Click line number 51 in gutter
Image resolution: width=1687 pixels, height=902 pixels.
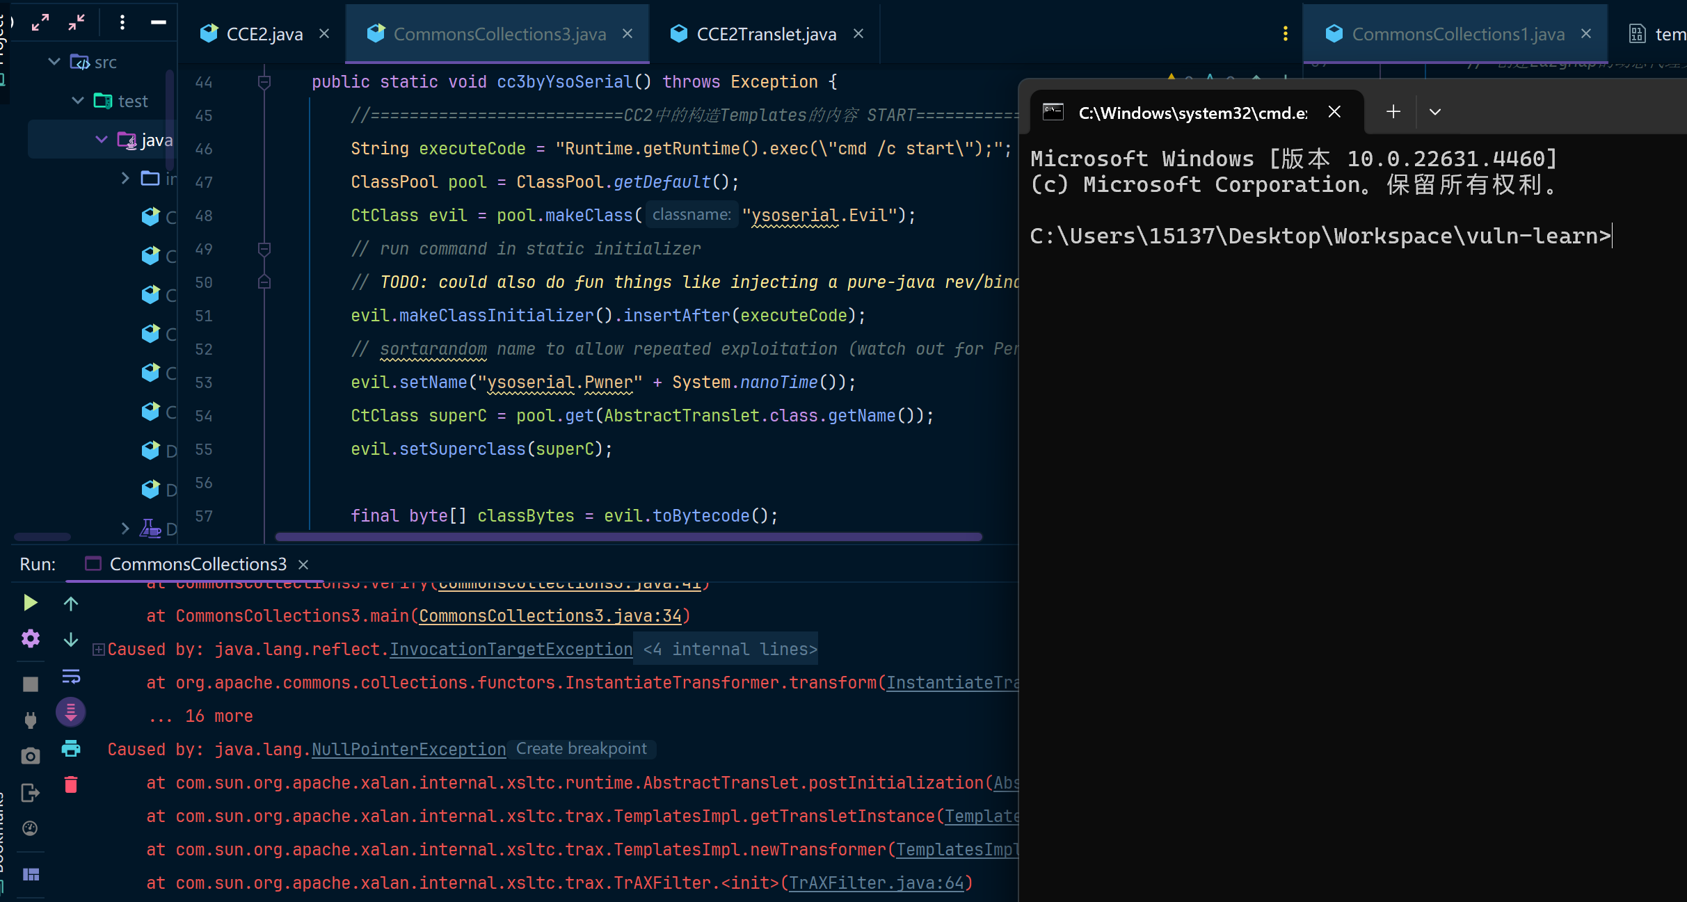[203, 316]
